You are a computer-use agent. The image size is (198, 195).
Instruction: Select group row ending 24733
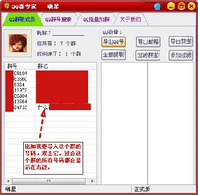[50, 108]
